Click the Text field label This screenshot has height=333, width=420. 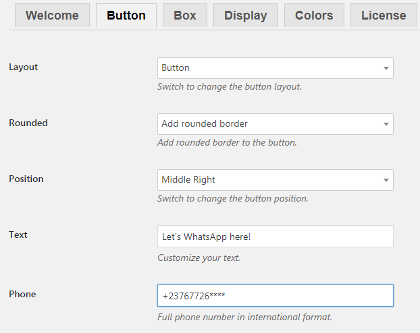(18, 235)
